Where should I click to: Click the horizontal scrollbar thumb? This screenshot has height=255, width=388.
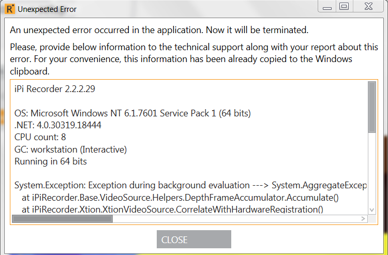click(63, 219)
